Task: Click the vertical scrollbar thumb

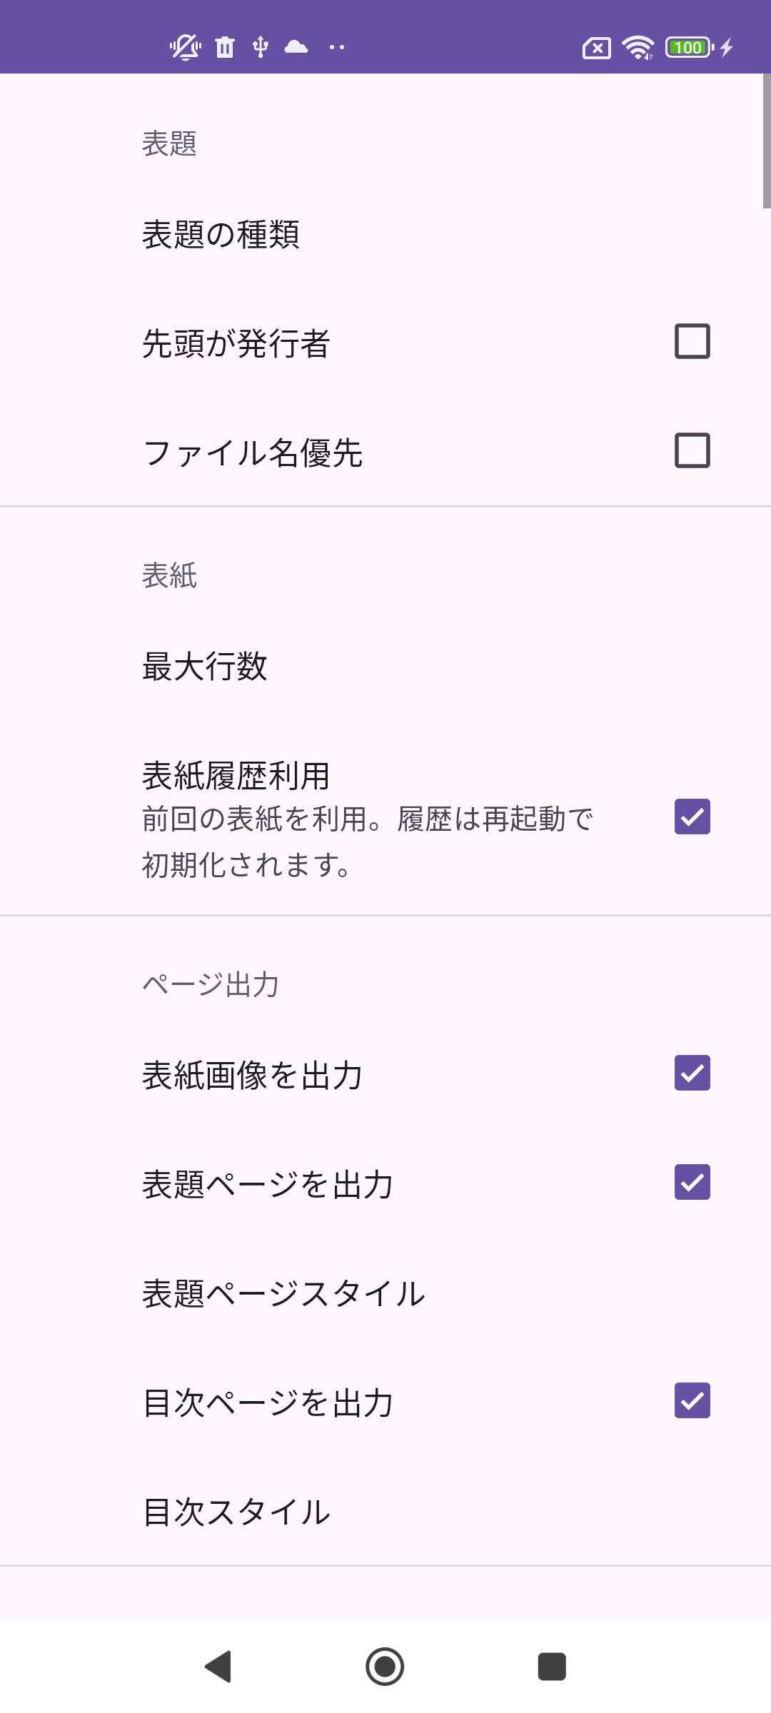Action: click(x=766, y=141)
